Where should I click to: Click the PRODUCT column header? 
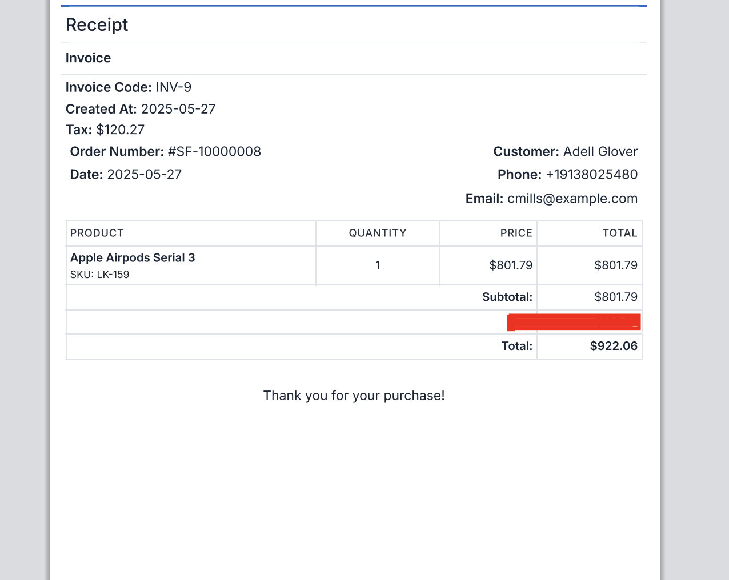[x=97, y=233]
